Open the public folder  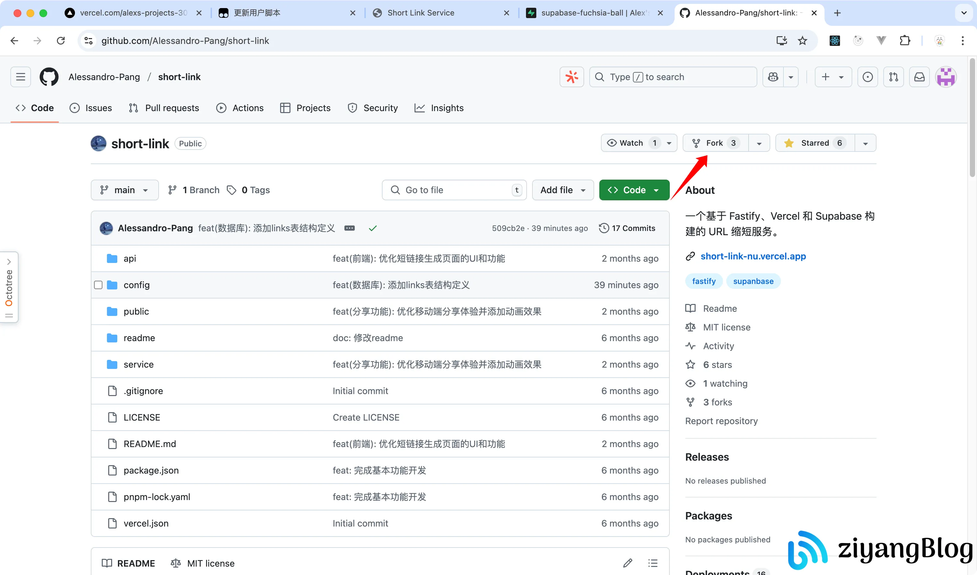pyautogui.click(x=136, y=311)
